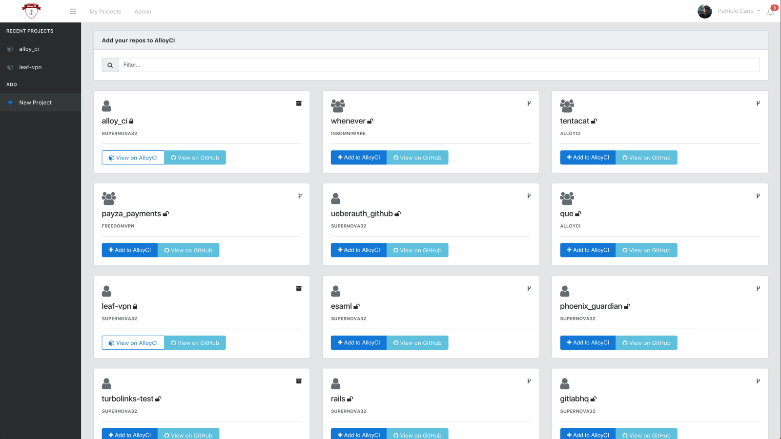Focus the repo Filter input field
Viewport: 781px width, 439px height.
point(438,65)
